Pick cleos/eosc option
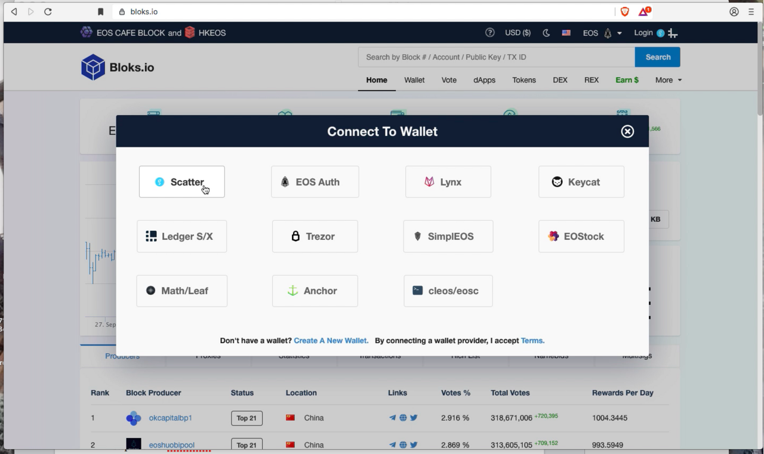This screenshot has height=454, width=764. coord(448,291)
